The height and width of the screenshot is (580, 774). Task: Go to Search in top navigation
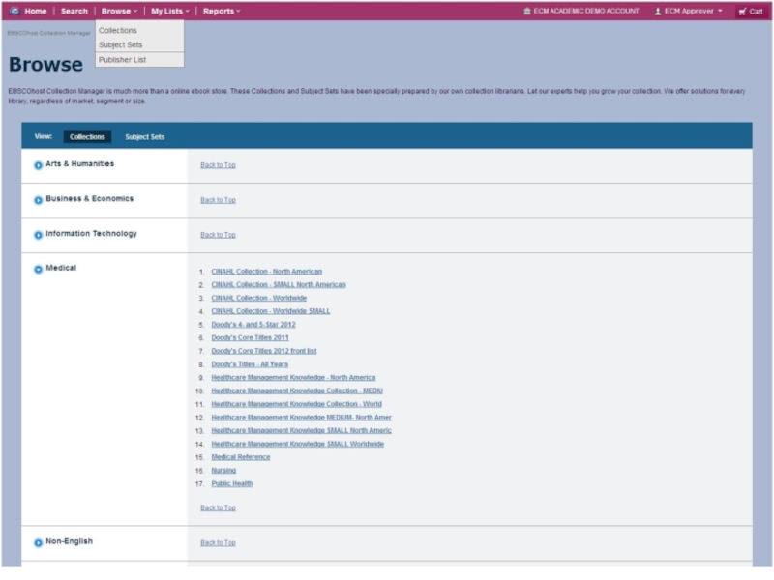[x=74, y=11]
